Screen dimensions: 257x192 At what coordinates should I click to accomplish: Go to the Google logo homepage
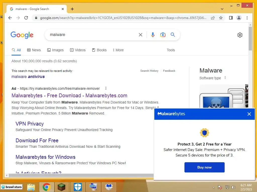[x=22, y=35]
